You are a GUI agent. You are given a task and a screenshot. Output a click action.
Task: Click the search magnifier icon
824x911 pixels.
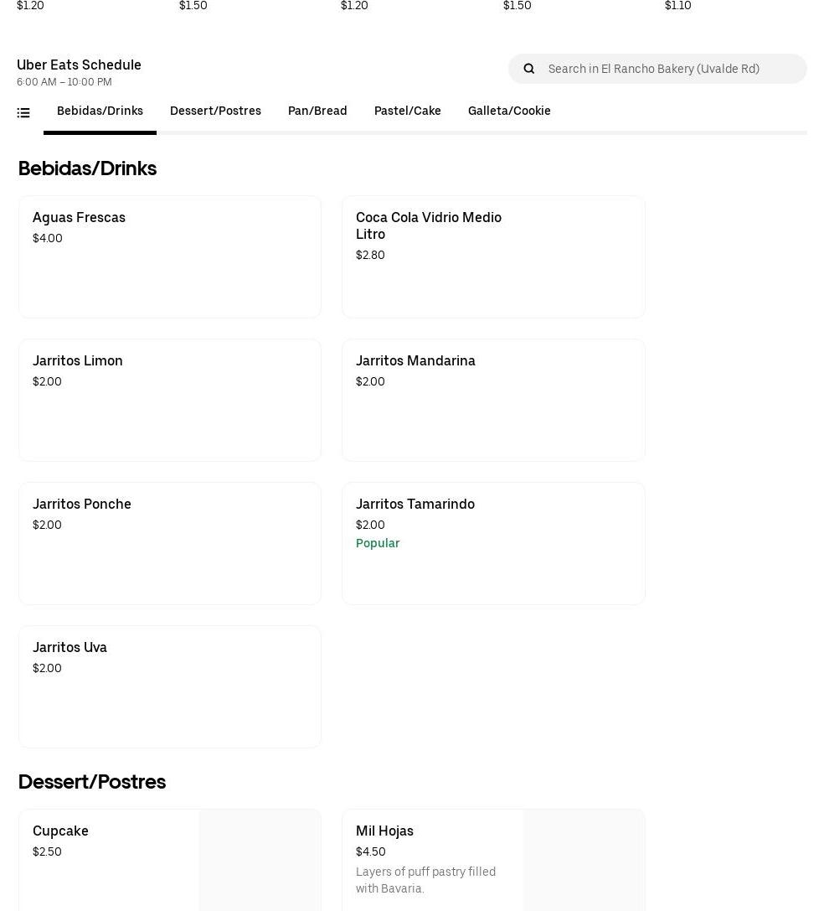click(528, 69)
